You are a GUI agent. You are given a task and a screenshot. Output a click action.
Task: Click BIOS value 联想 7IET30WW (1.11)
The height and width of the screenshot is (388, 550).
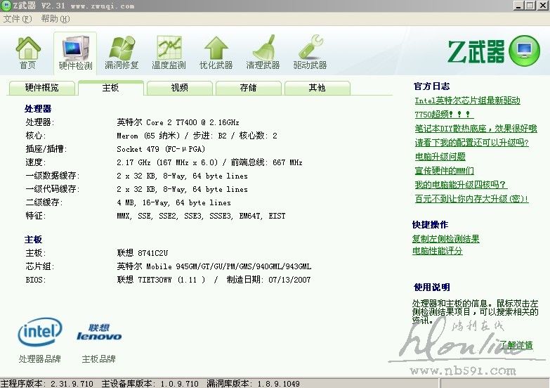click(x=161, y=280)
